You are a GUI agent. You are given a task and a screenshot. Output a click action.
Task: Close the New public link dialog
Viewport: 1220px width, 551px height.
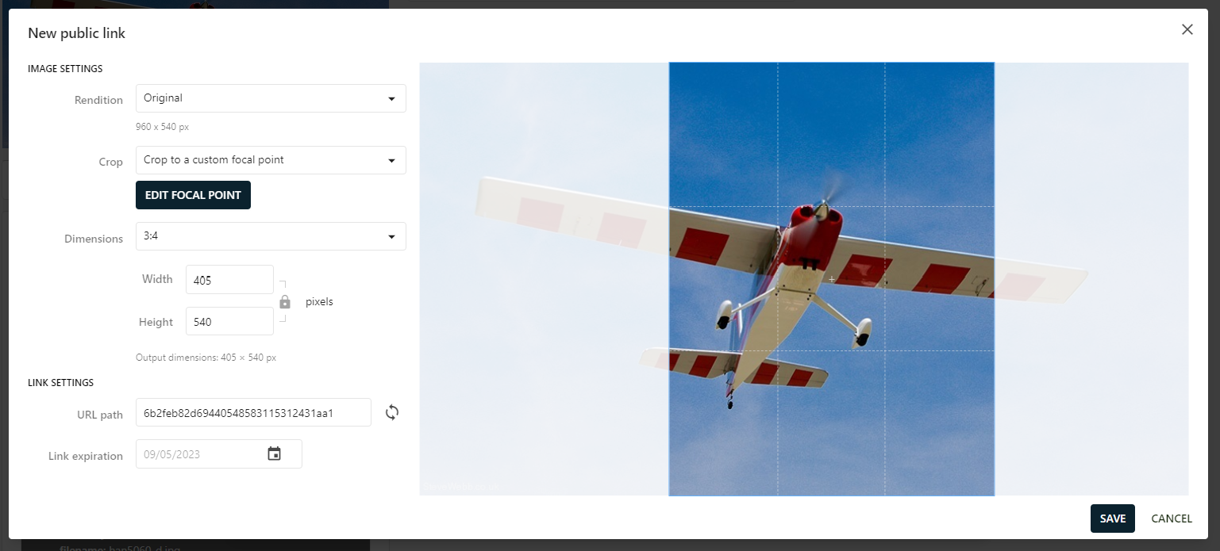coord(1187,29)
